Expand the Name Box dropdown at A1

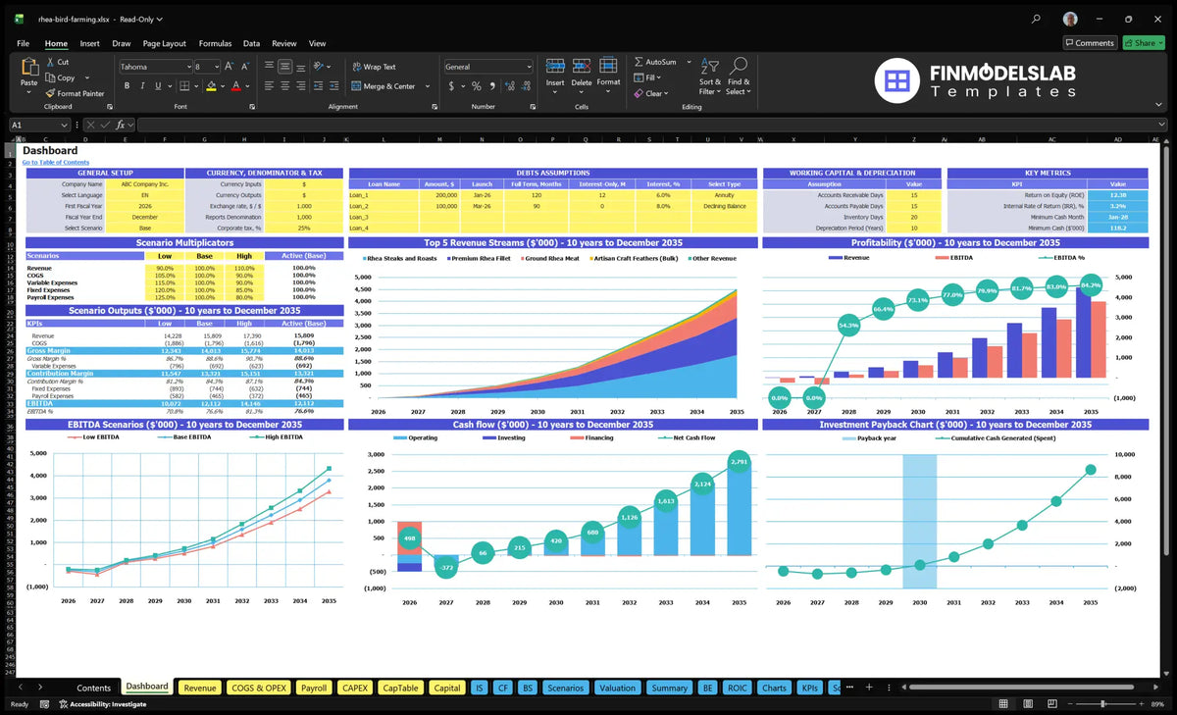[x=65, y=125]
